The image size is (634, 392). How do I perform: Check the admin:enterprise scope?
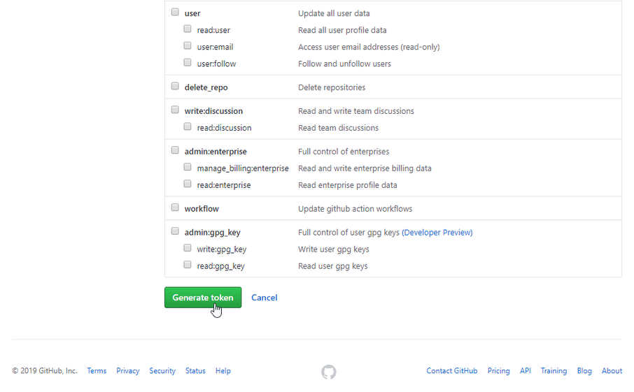[x=175, y=151]
